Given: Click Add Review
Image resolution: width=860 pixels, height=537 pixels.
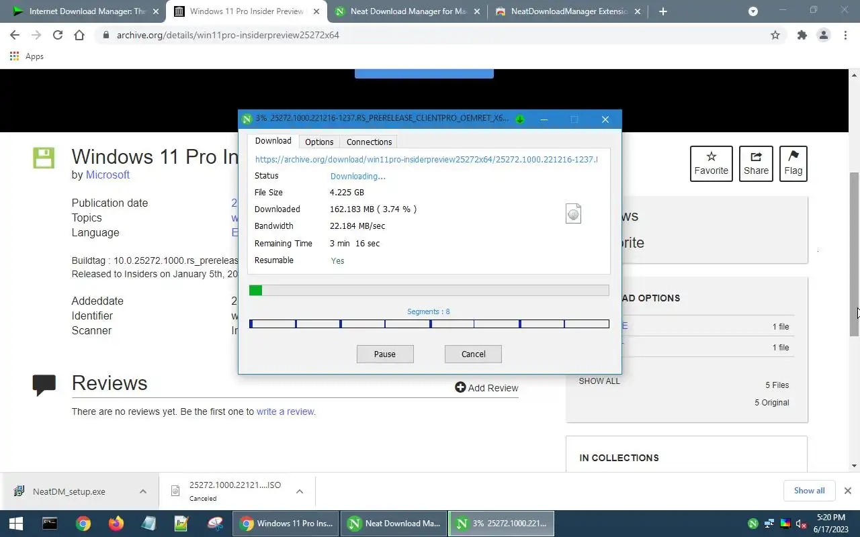Looking at the screenshot, I should click(x=486, y=387).
